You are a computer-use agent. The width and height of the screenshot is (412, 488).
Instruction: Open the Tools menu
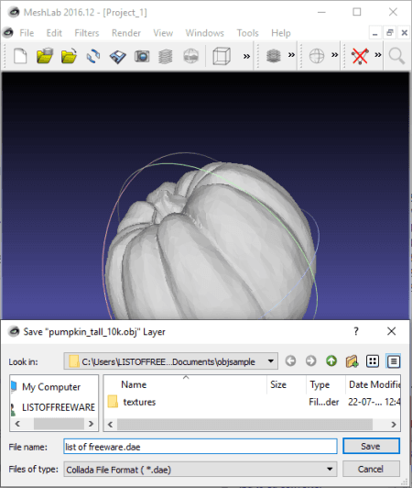coord(247,33)
